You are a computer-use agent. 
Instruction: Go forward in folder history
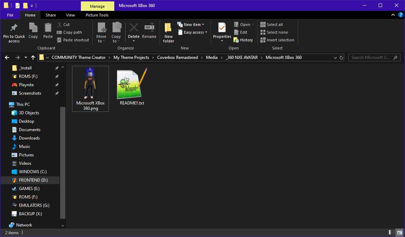coord(17,57)
